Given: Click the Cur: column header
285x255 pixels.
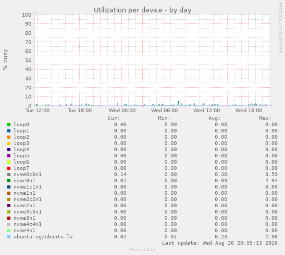Looking at the screenshot, I should pyautogui.click(x=114, y=118).
